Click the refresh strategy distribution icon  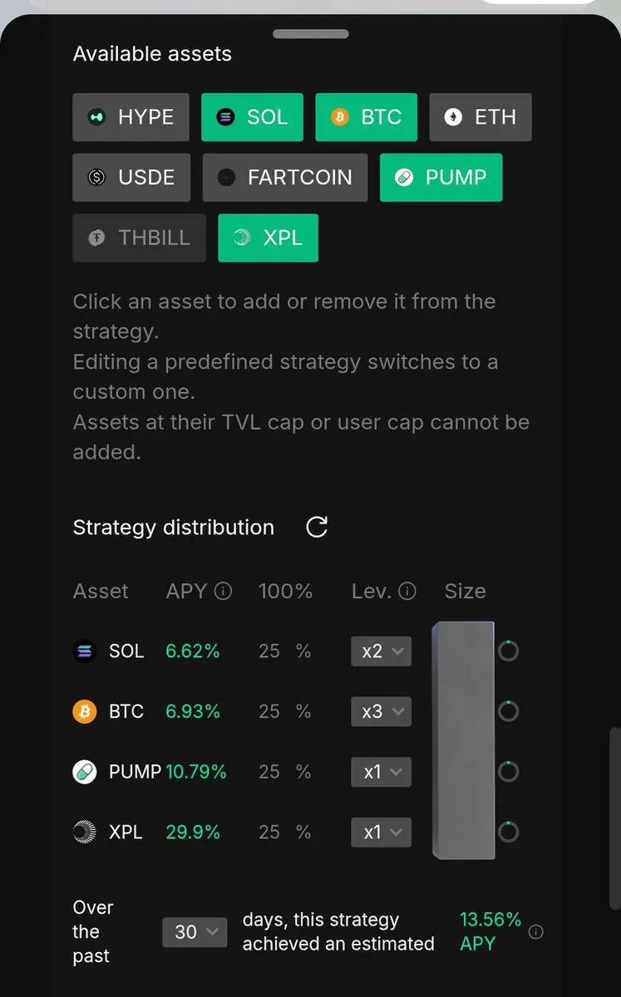pyautogui.click(x=317, y=527)
